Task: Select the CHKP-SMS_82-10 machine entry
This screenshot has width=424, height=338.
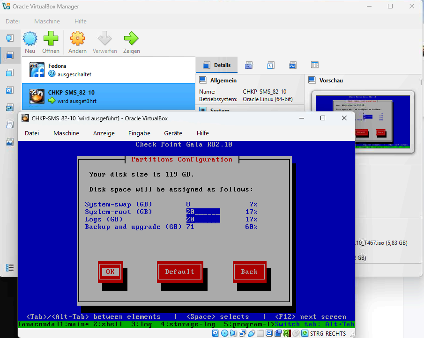Action: pyautogui.click(x=108, y=96)
